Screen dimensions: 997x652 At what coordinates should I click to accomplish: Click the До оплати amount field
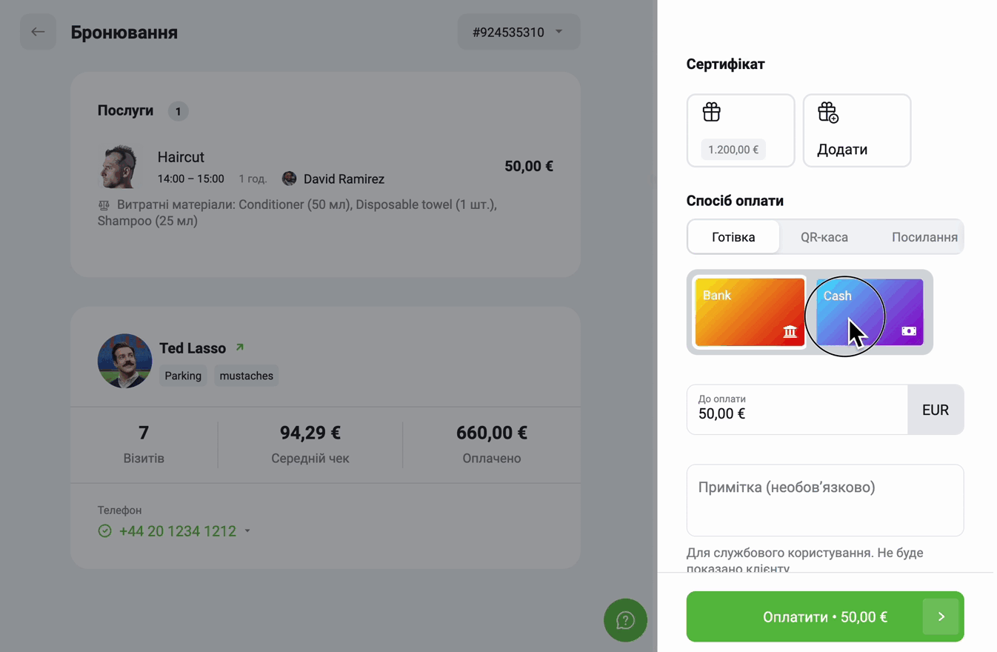tap(797, 409)
